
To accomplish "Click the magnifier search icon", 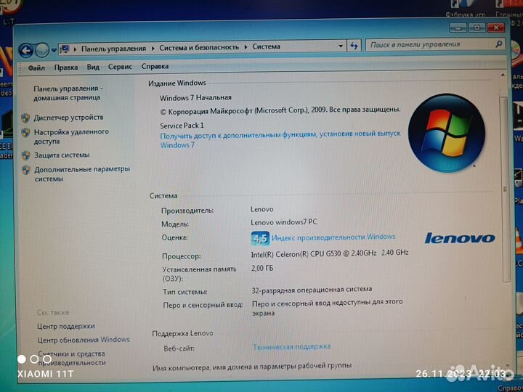I will coord(498,44).
